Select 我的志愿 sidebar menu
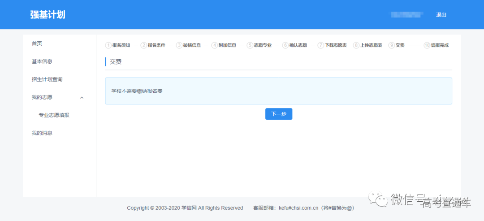The image size is (484, 221). (42, 97)
